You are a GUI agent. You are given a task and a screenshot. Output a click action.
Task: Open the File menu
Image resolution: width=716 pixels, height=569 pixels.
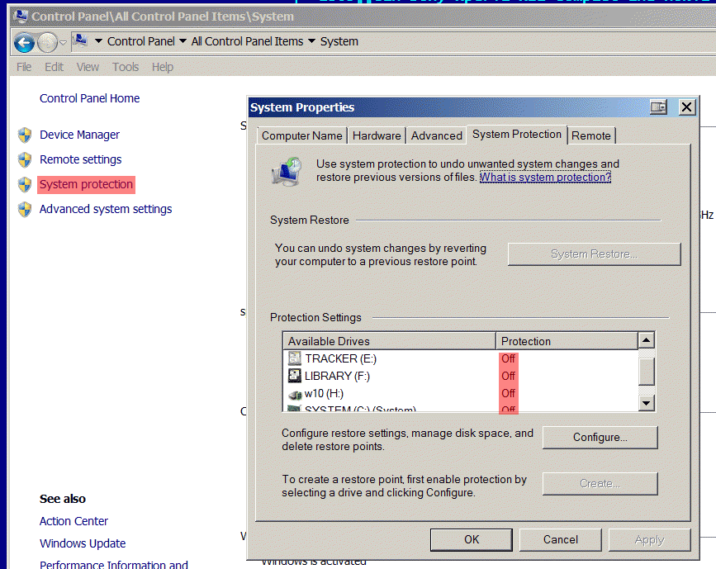click(24, 67)
